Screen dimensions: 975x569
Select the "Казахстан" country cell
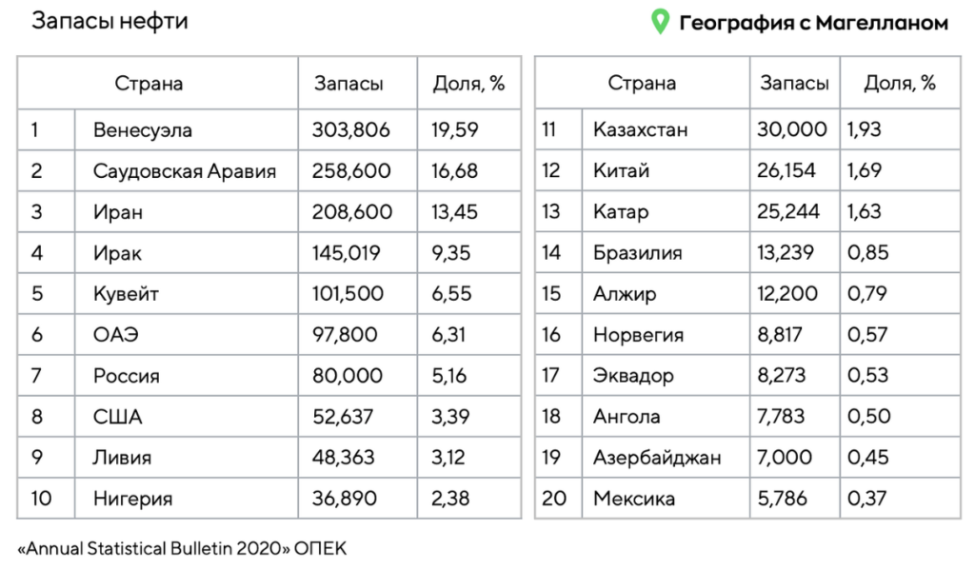tap(640, 130)
